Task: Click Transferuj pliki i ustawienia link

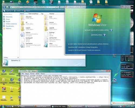Action: 83,47
